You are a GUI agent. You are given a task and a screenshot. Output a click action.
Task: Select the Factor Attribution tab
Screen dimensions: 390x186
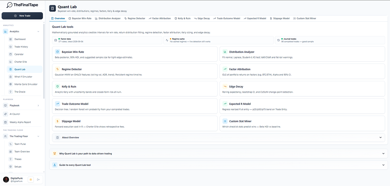click(160, 18)
